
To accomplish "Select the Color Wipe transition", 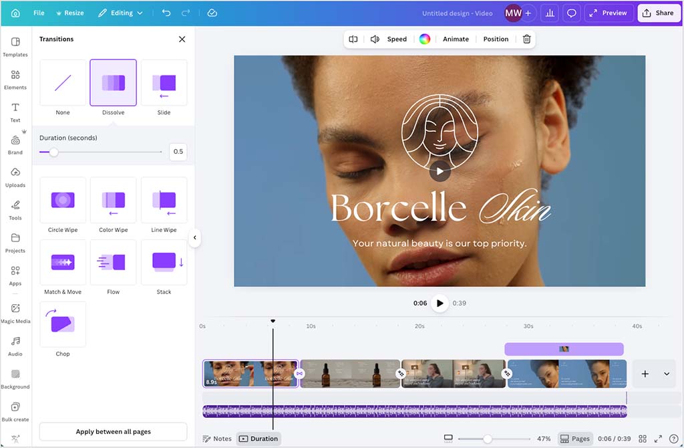I will coord(114,200).
